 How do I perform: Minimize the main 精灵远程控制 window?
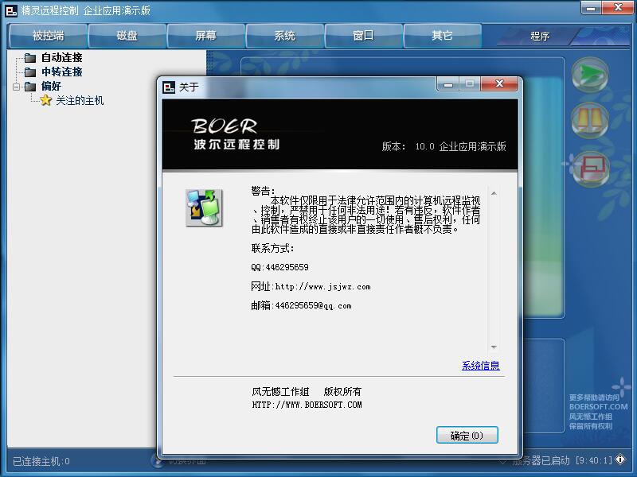[x=591, y=7]
